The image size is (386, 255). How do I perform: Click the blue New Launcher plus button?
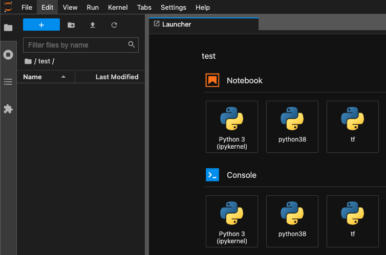(x=41, y=25)
